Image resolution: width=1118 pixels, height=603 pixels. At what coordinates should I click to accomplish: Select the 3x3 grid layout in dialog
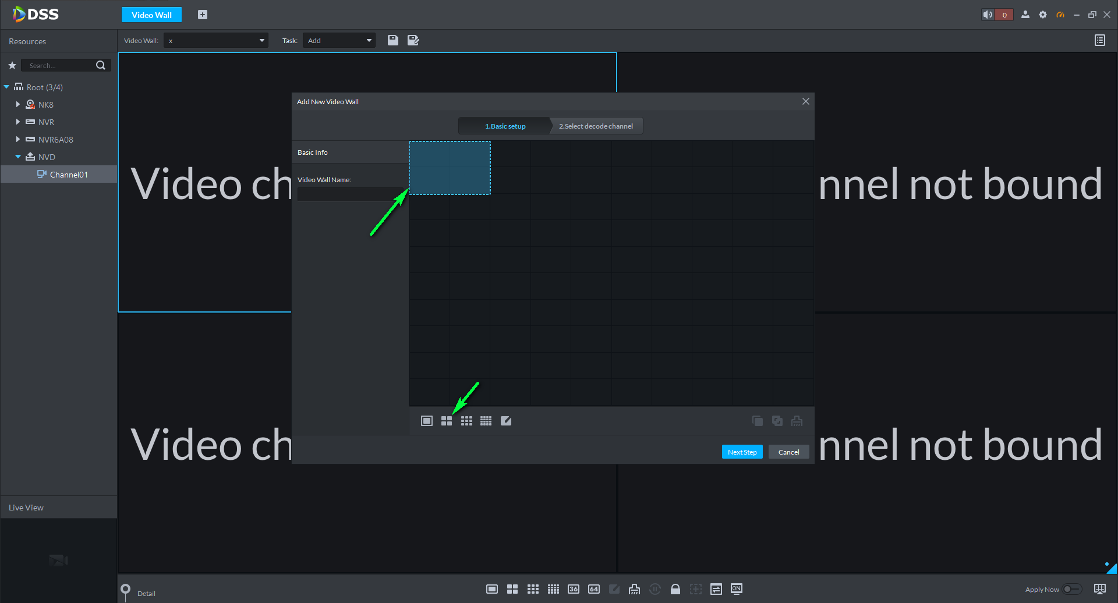coord(466,421)
